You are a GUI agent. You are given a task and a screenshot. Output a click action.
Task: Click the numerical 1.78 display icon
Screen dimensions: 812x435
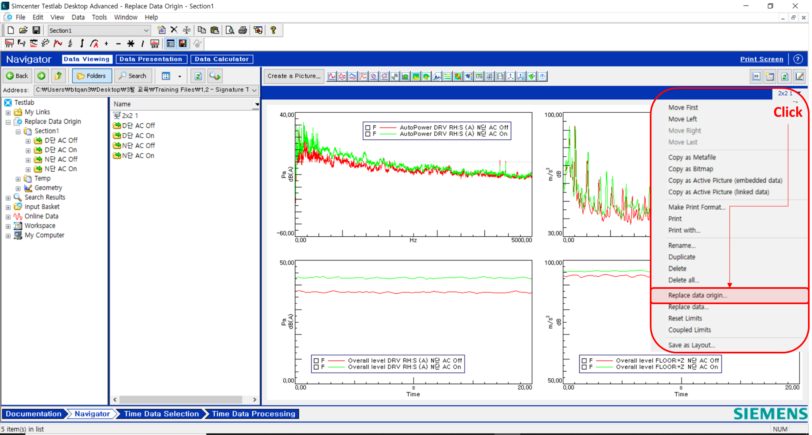pos(479,76)
